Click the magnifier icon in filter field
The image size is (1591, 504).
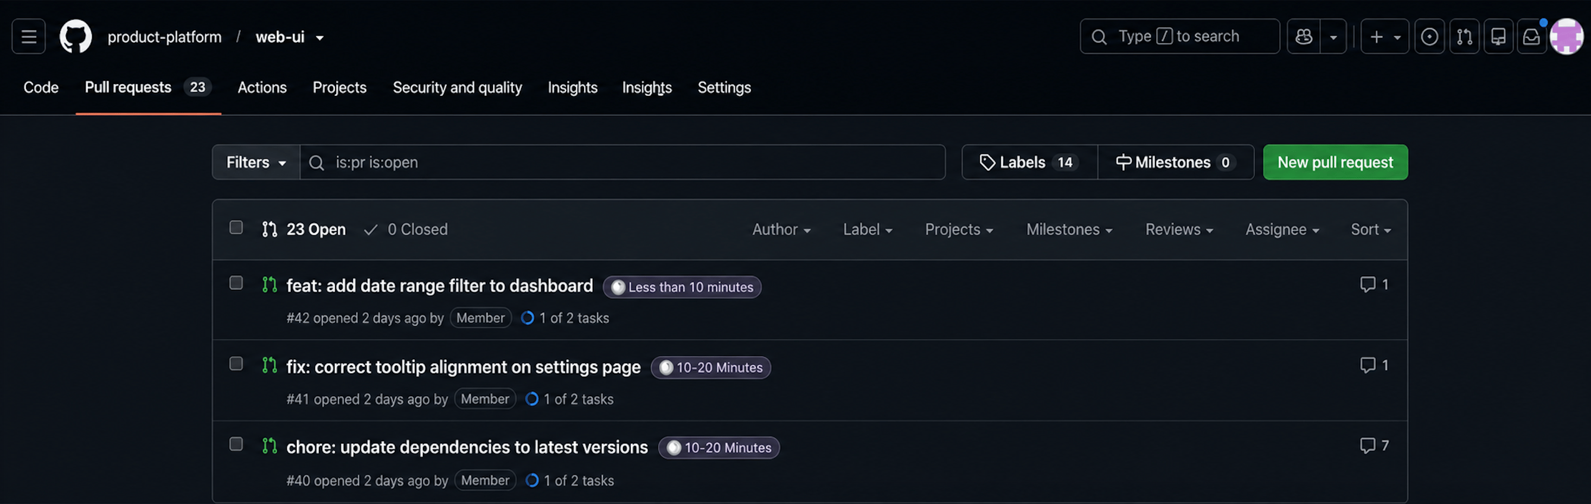coord(316,163)
